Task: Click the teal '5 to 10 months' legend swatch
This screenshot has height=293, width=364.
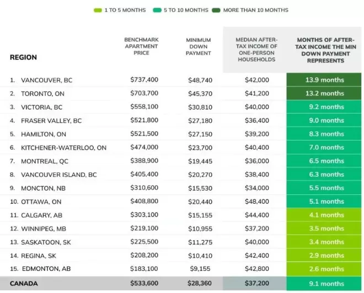Action: point(157,10)
